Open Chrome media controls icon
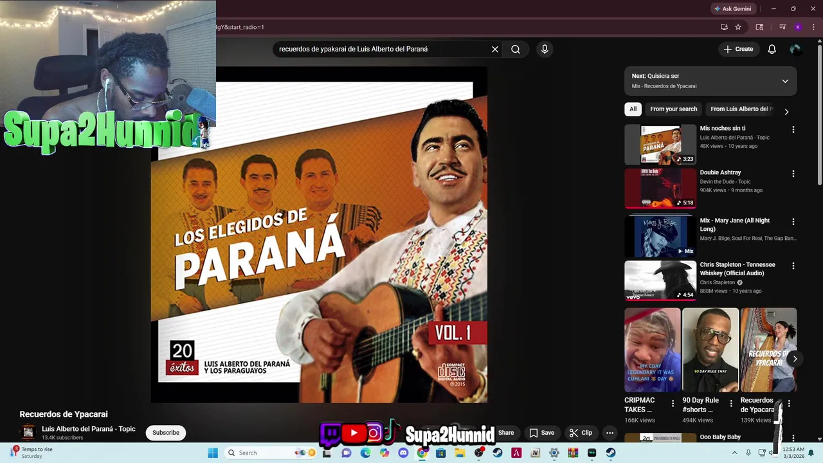 pyautogui.click(x=782, y=27)
